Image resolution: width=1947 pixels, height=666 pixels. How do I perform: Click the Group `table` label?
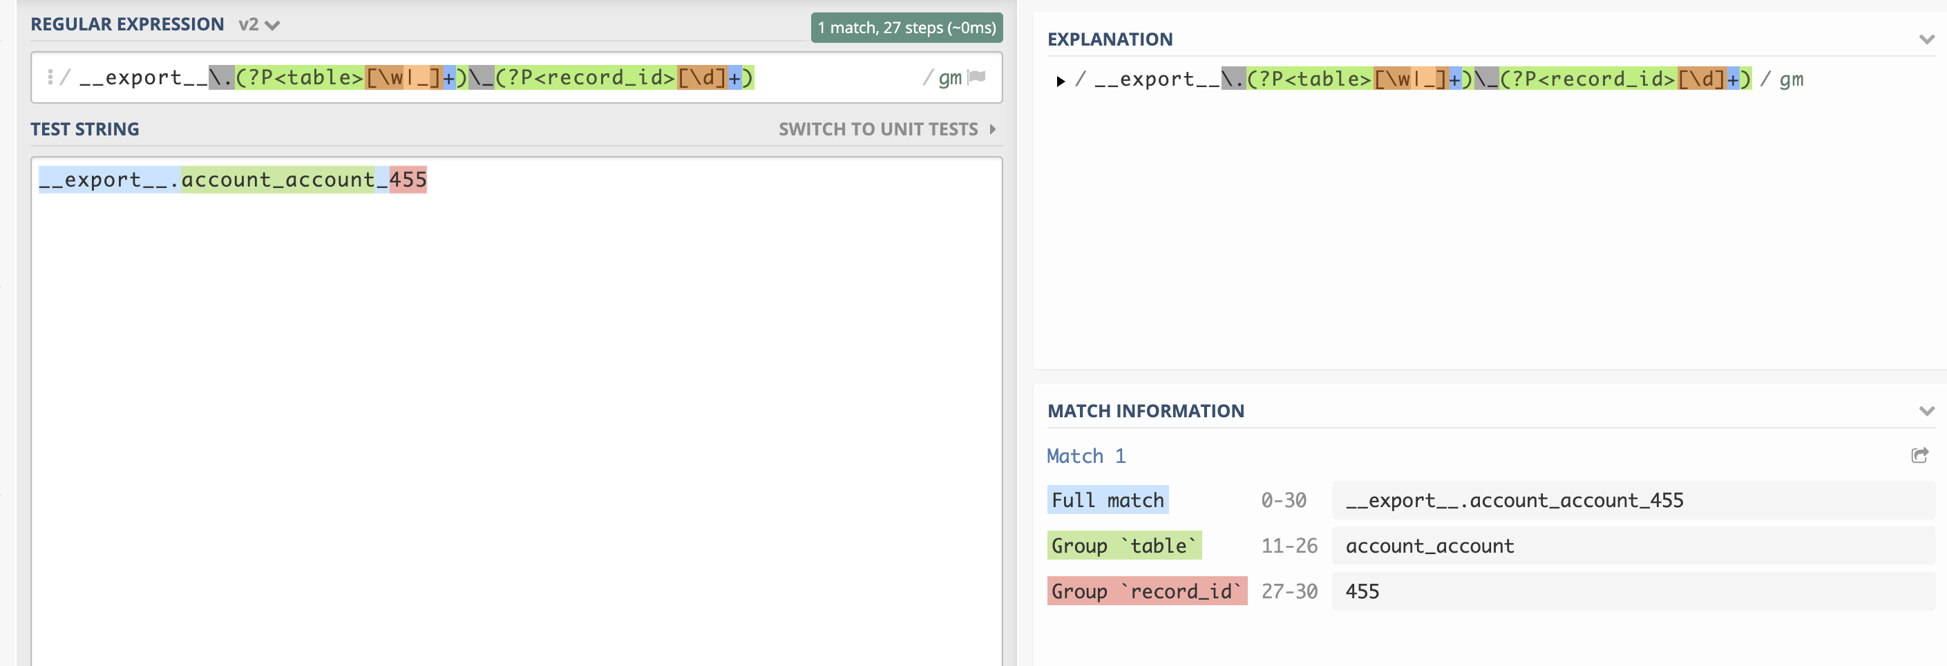(1124, 545)
